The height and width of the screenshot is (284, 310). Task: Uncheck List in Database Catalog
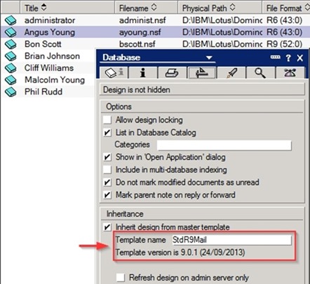107,133
